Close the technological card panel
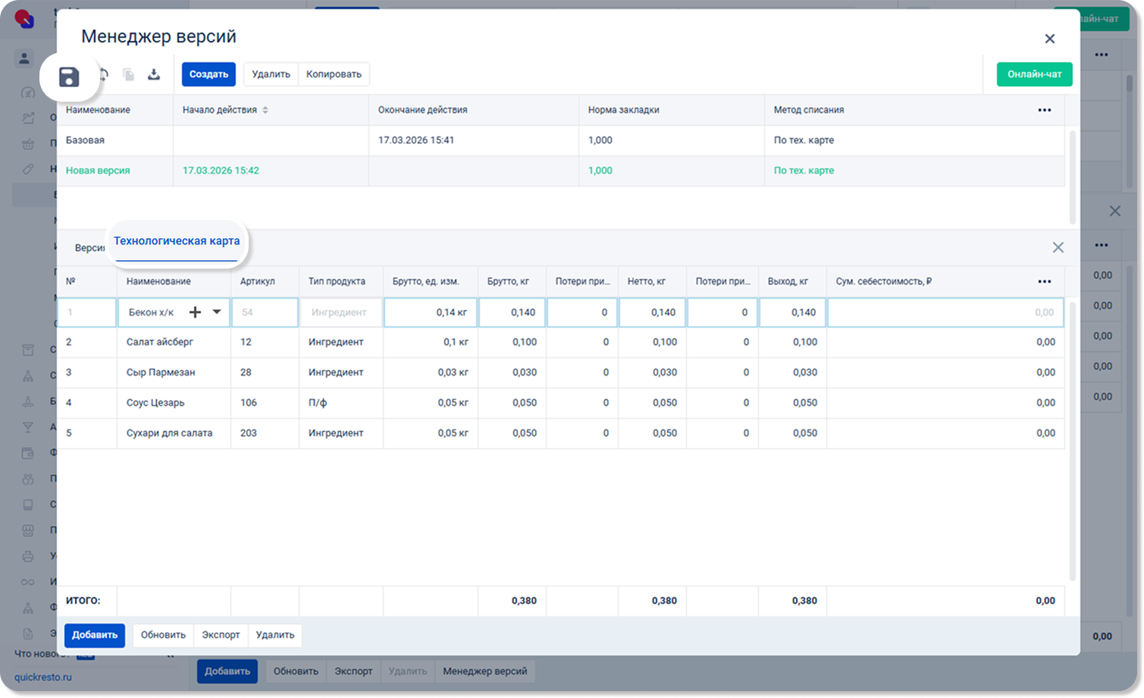 pos(1058,247)
